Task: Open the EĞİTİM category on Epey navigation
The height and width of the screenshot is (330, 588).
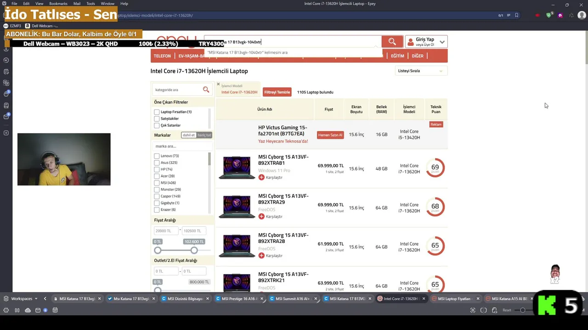Action: pyautogui.click(x=397, y=56)
